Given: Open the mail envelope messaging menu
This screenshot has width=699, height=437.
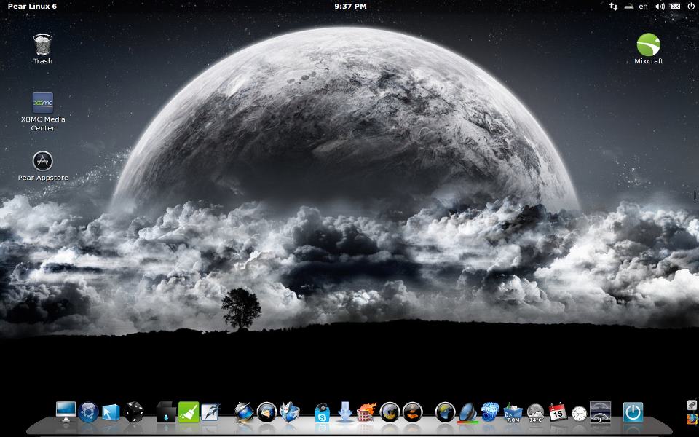Looking at the screenshot, I should [675, 7].
